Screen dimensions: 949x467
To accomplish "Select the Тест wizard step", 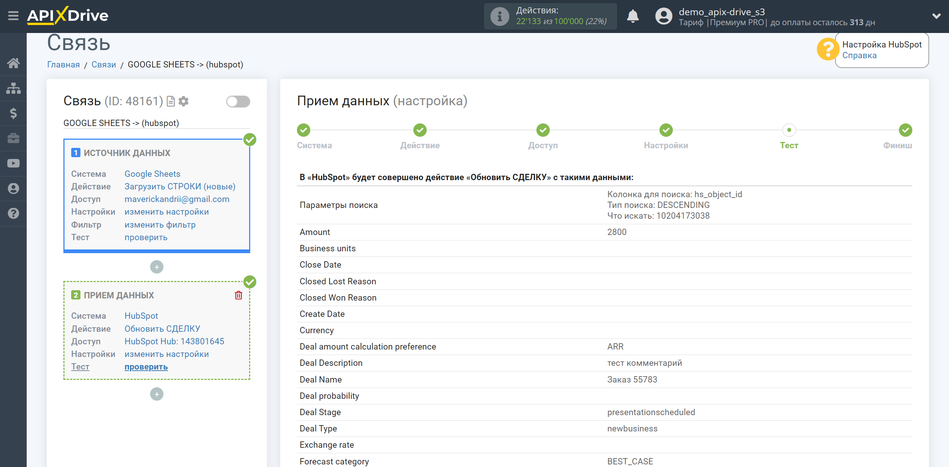I will pos(789,130).
